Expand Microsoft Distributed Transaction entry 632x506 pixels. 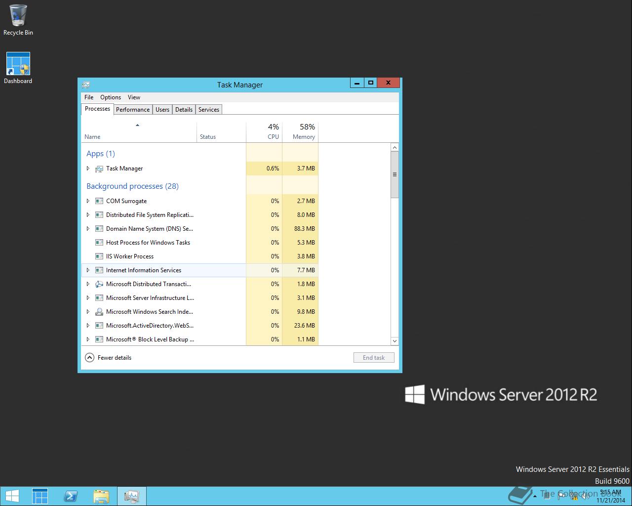(88, 284)
